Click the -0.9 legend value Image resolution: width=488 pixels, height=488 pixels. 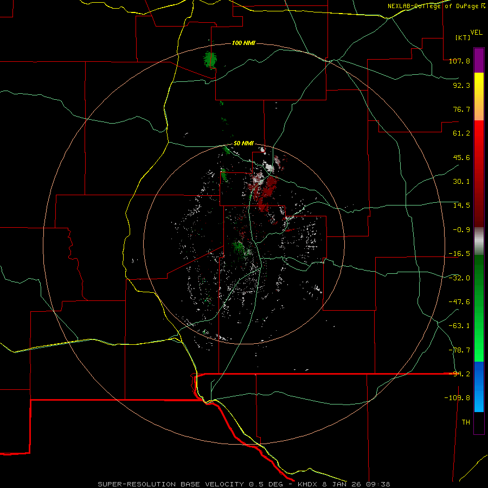tap(461, 230)
